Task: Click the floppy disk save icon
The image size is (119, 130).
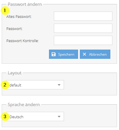Action: (x=54, y=54)
